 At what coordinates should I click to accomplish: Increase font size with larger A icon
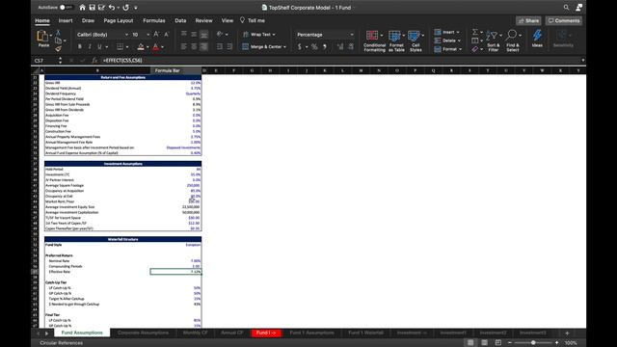coord(156,35)
